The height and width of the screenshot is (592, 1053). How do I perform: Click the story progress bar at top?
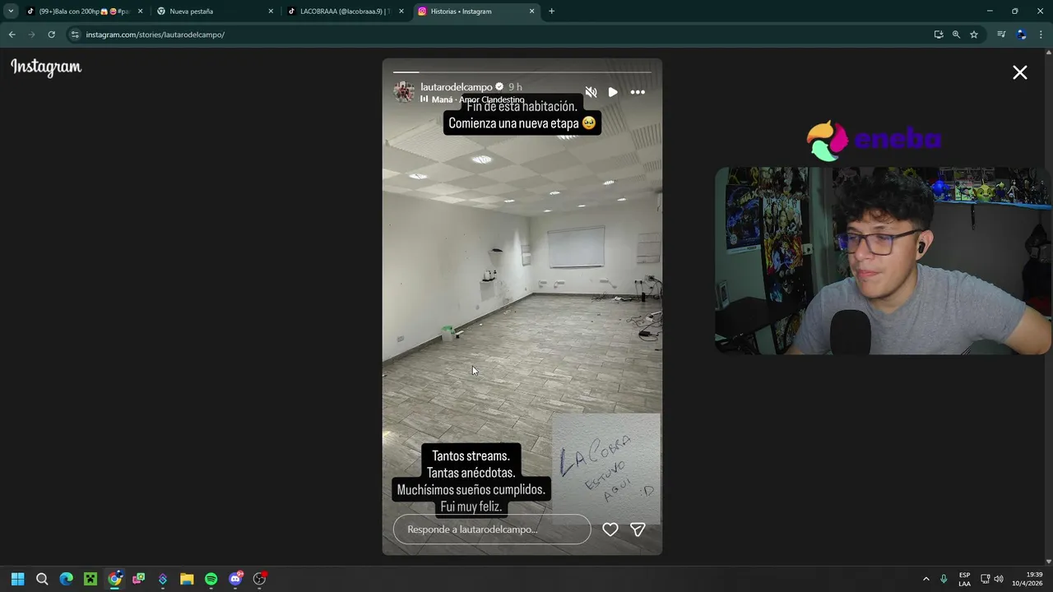pos(522,72)
